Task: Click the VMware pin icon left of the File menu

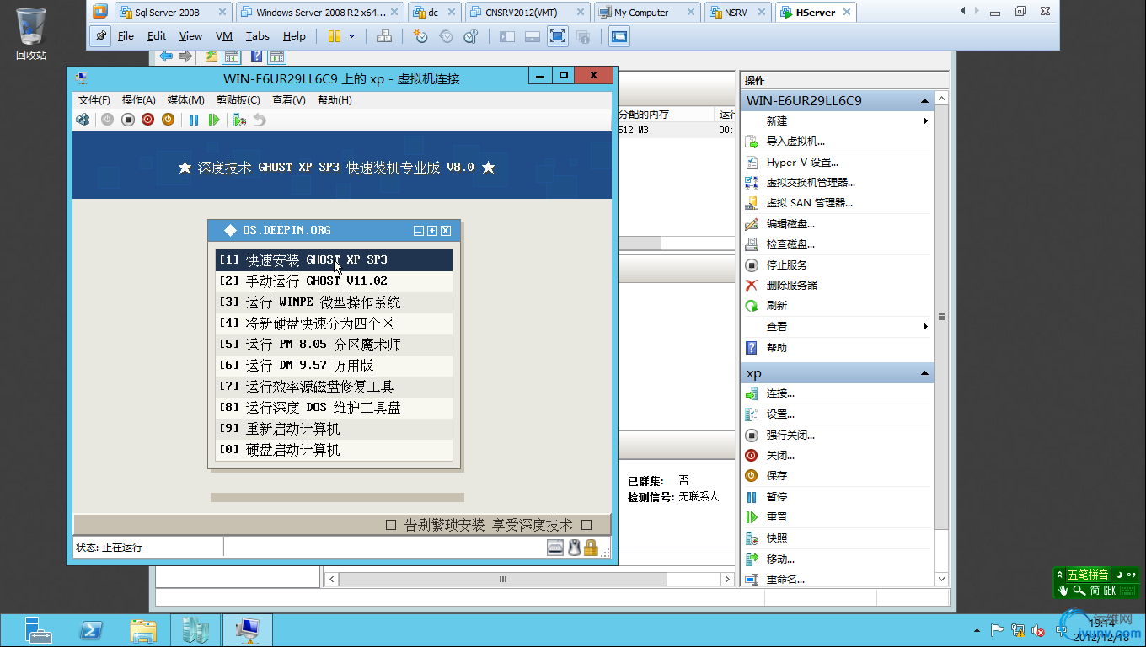Action: pyautogui.click(x=100, y=36)
